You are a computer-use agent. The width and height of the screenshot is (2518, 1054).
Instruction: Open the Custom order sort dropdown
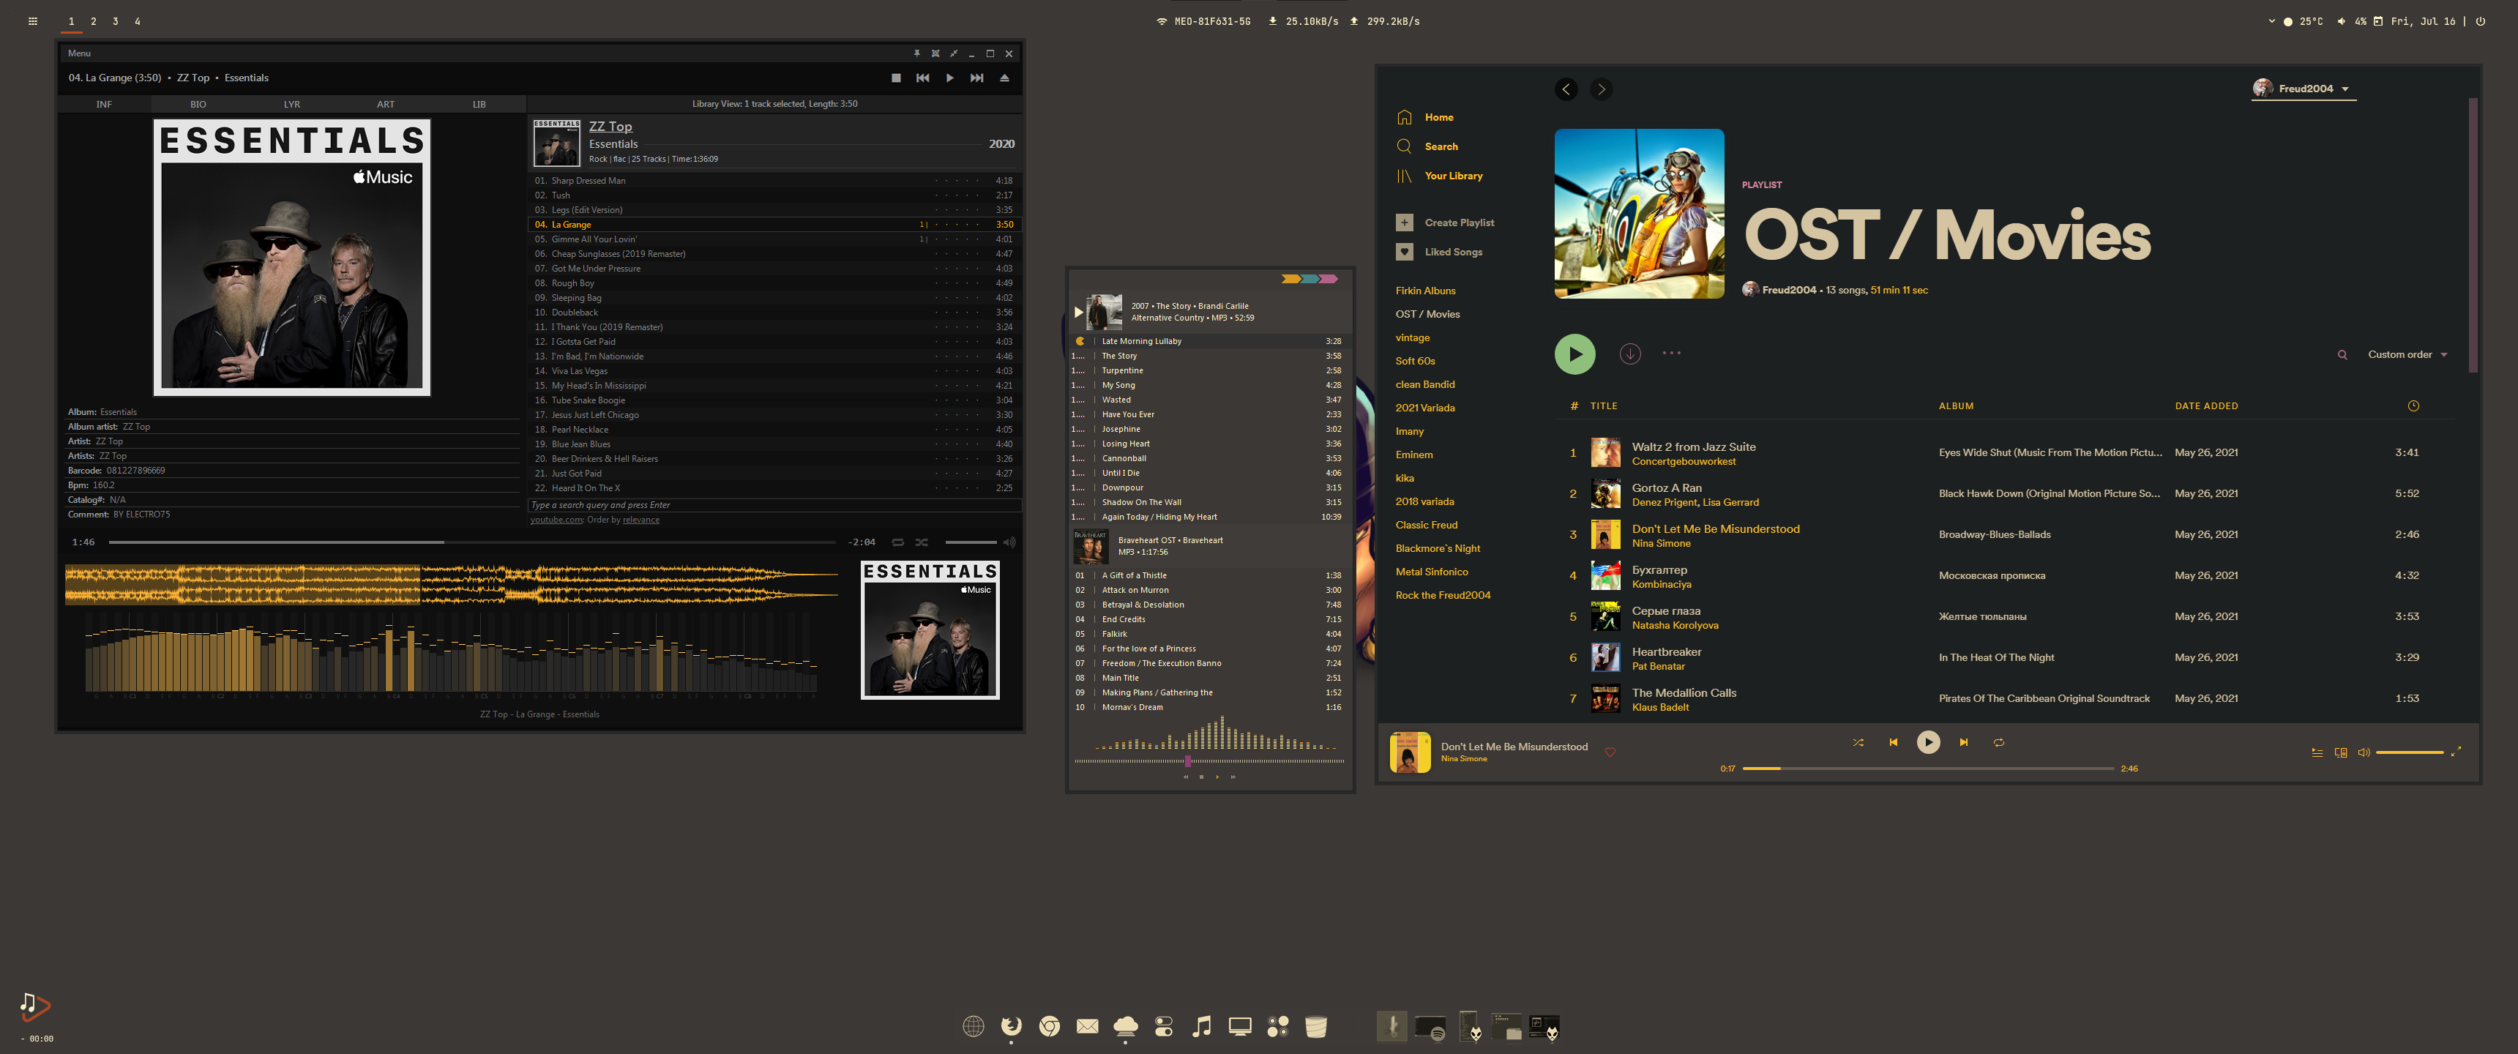pos(2407,355)
